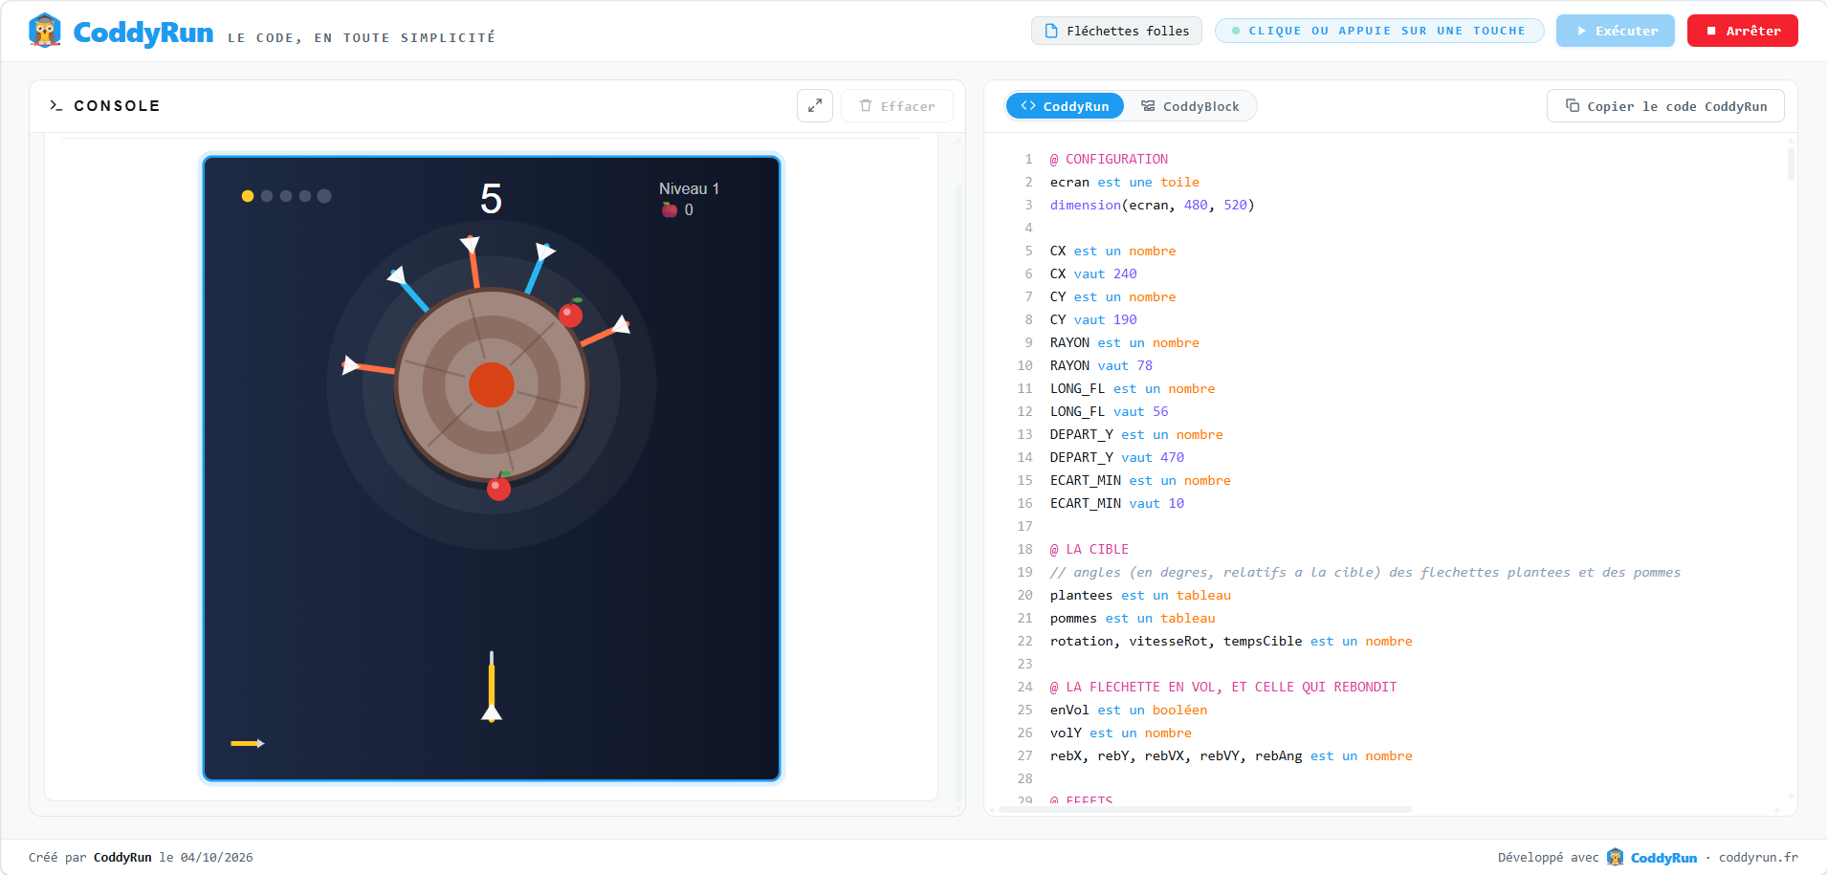
Task: Click the CoddyRun author name in footer
Action: [x=122, y=858]
